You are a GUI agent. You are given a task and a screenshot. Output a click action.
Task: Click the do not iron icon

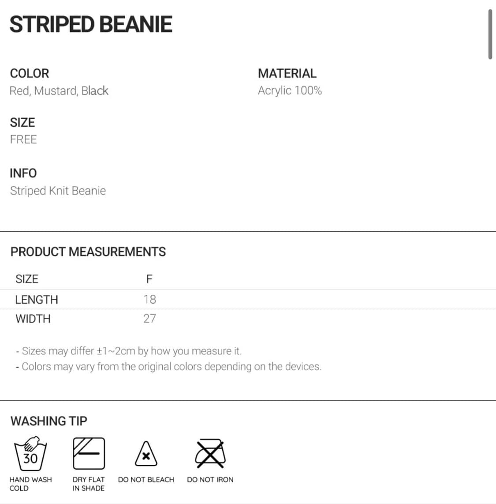tap(210, 454)
